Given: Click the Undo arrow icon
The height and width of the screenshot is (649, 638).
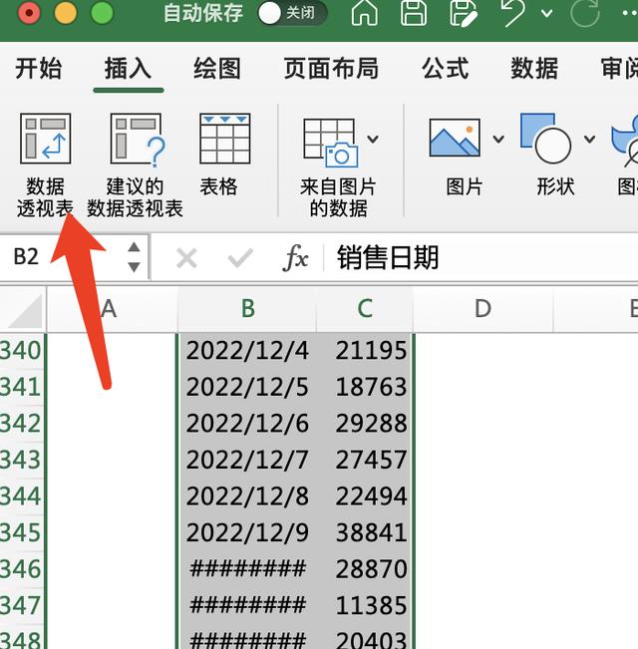Looking at the screenshot, I should pyautogui.click(x=512, y=14).
